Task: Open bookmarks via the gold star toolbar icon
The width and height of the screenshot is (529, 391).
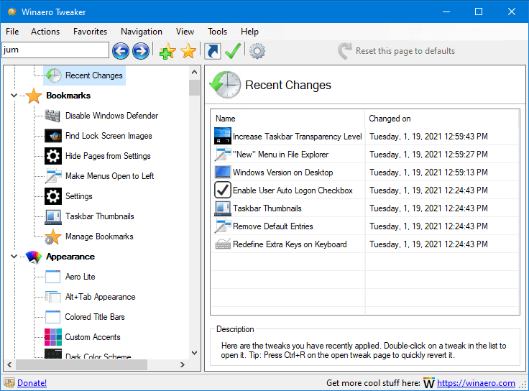Action: click(x=188, y=51)
